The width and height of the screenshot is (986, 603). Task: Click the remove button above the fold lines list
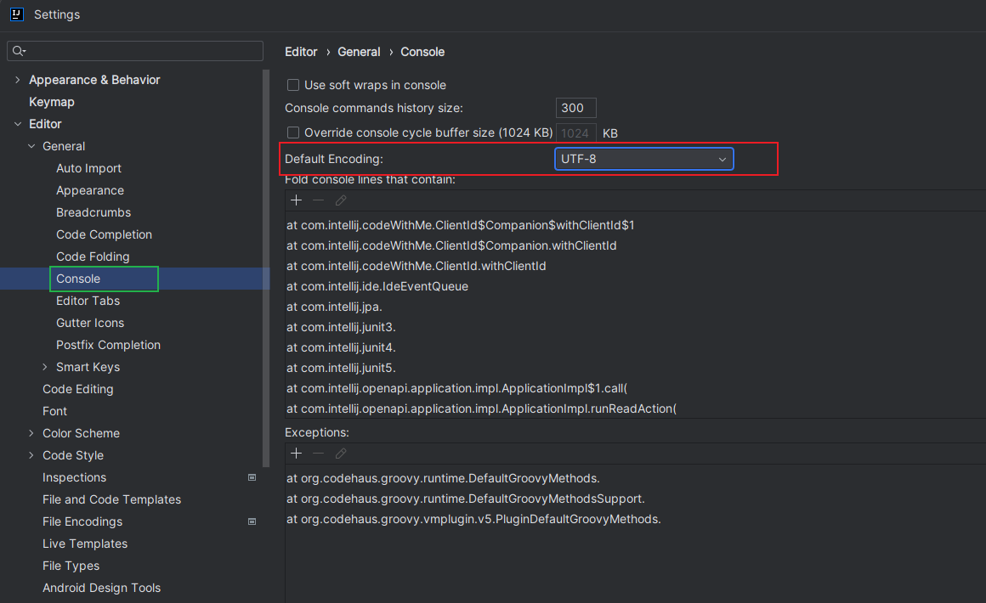click(318, 200)
